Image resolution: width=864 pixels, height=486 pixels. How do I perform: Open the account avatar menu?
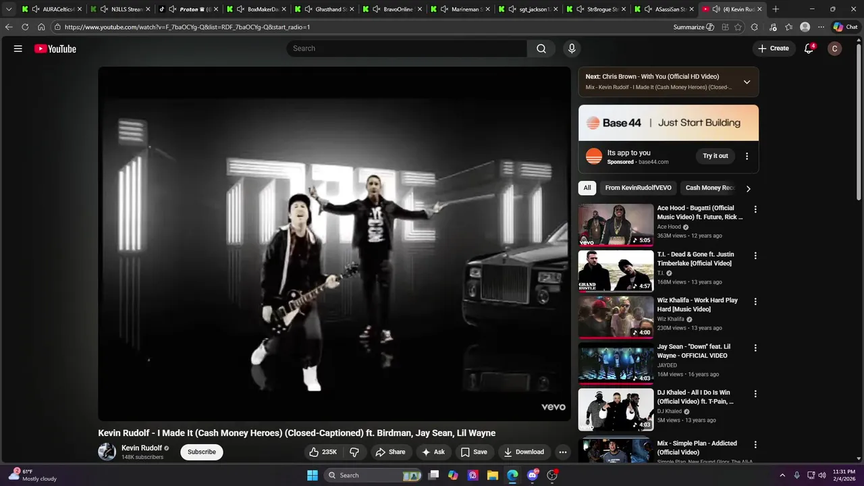click(835, 49)
